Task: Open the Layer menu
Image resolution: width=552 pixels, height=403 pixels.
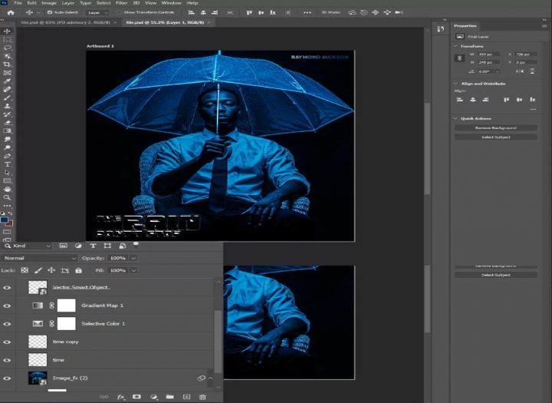Action: [x=68, y=3]
